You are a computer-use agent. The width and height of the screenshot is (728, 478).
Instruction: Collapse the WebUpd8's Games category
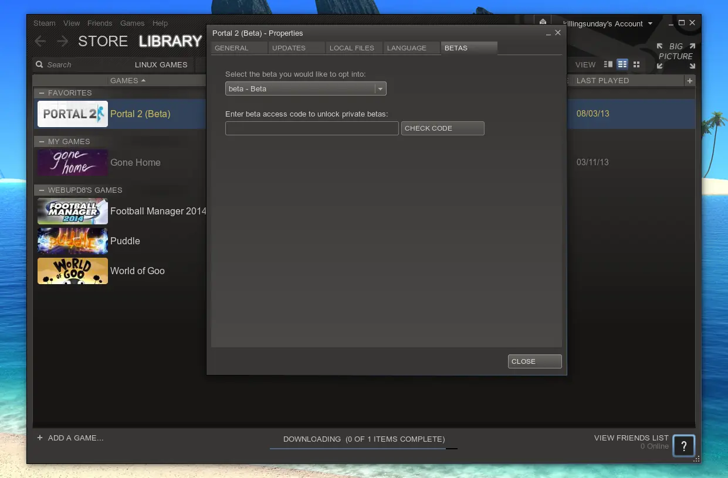(x=42, y=190)
